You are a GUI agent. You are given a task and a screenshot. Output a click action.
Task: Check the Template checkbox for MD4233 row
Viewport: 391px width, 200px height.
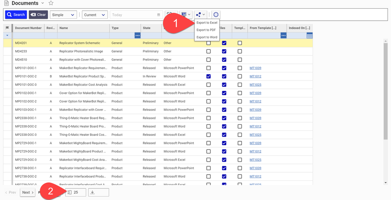240,51
